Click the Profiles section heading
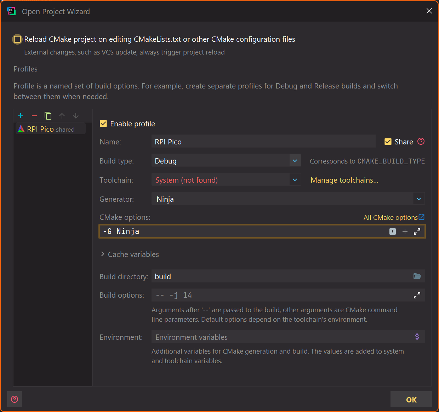439x412 pixels. click(x=25, y=69)
